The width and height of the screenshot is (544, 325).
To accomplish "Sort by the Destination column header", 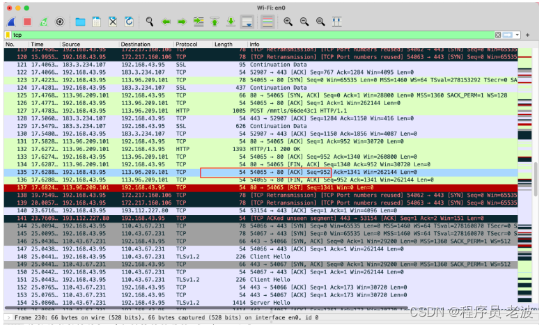I will 146,45.
